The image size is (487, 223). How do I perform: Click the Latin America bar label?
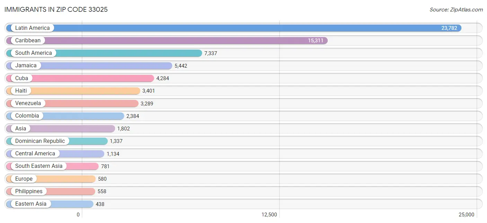click(x=32, y=28)
